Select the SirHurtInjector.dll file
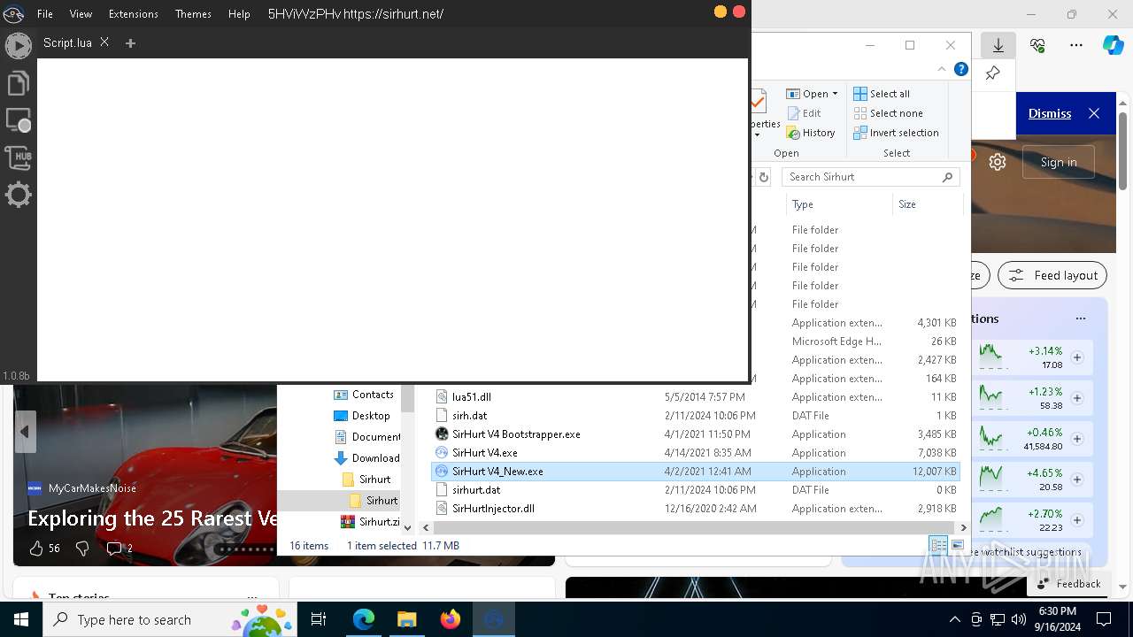Viewport: 1133px width, 637px height. point(696,509)
